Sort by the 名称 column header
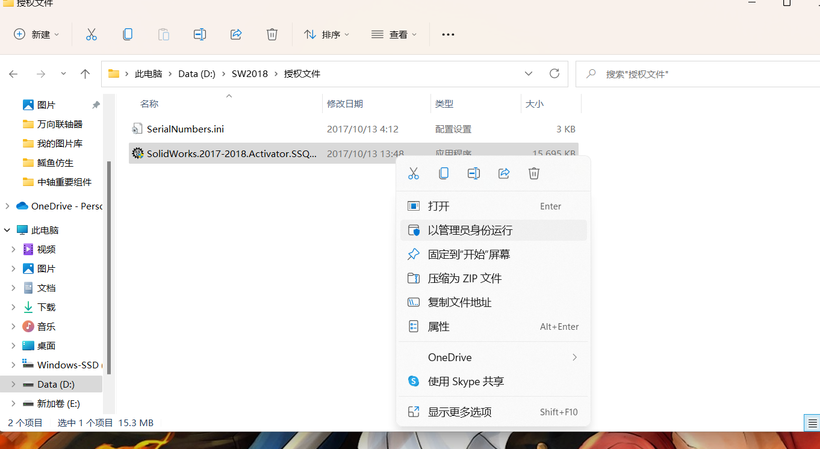The height and width of the screenshot is (449, 820). click(x=149, y=104)
